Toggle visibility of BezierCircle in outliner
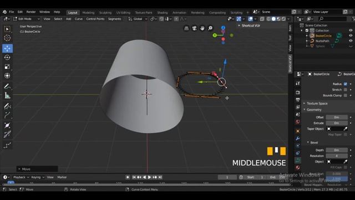Screen dimensions: 355x200 (351, 36)
